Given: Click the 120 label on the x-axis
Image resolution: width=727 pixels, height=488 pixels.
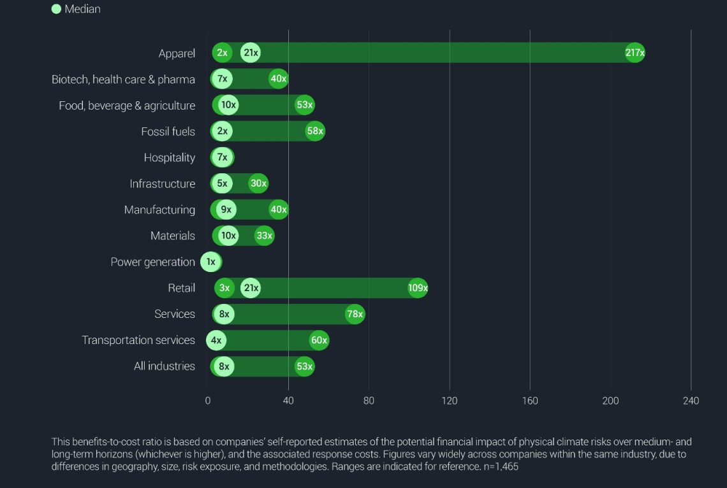Looking at the screenshot, I should click(450, 401).
